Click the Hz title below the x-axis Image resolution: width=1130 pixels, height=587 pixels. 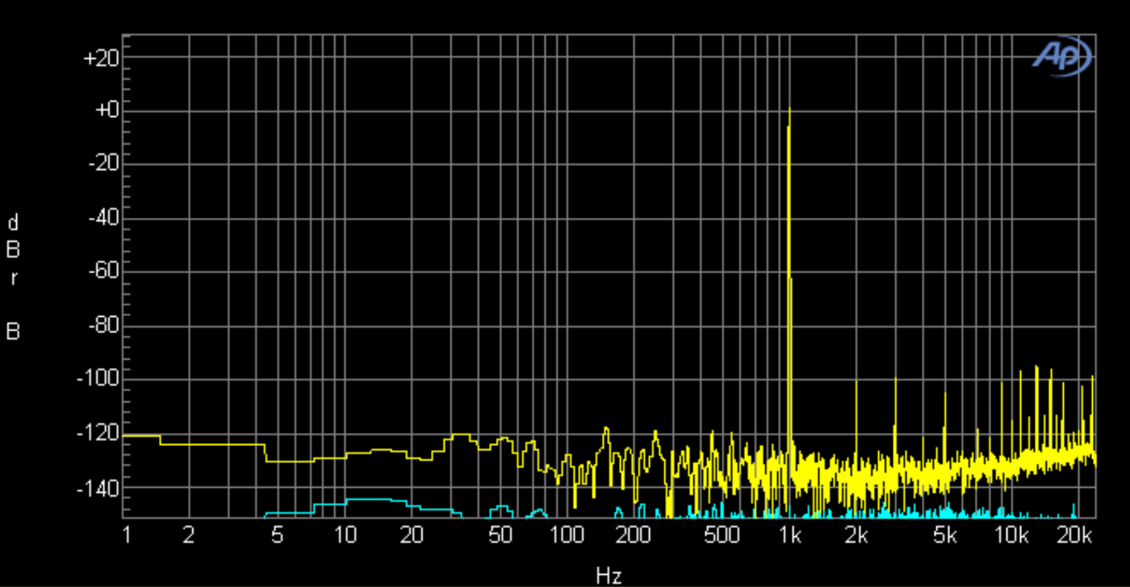(x=609, y=575)
